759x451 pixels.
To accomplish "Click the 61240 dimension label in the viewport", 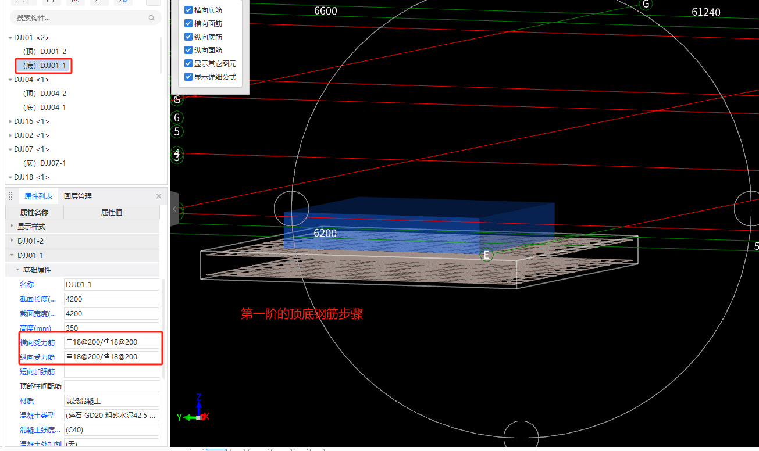I will pyautogui.click(x=706, y=12).
